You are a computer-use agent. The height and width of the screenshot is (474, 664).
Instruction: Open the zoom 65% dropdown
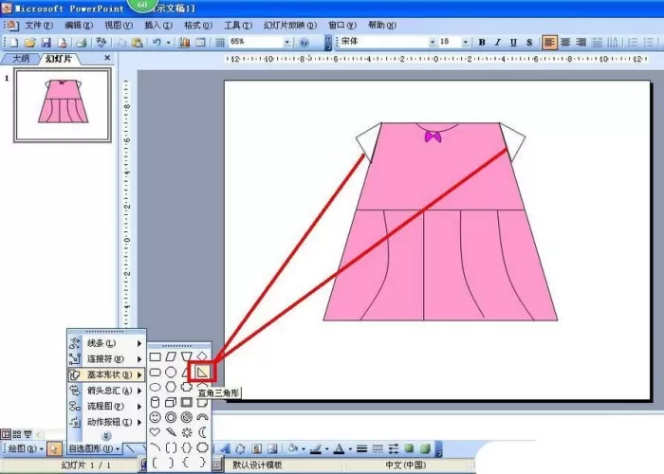[x=286, y=42]
